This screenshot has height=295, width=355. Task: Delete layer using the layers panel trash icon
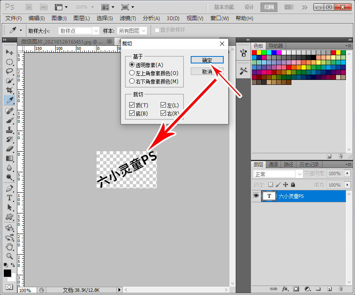[x=340, y=289]
